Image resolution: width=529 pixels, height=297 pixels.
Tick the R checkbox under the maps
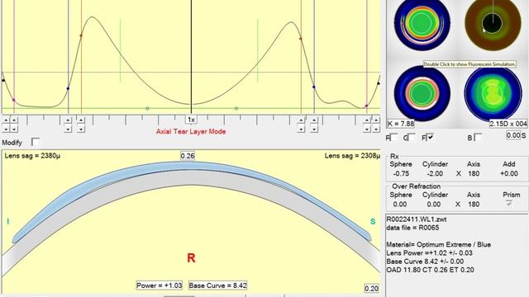(393, 138)
